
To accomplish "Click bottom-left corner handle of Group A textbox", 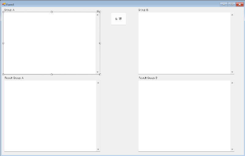I will (x=3, y=75).
